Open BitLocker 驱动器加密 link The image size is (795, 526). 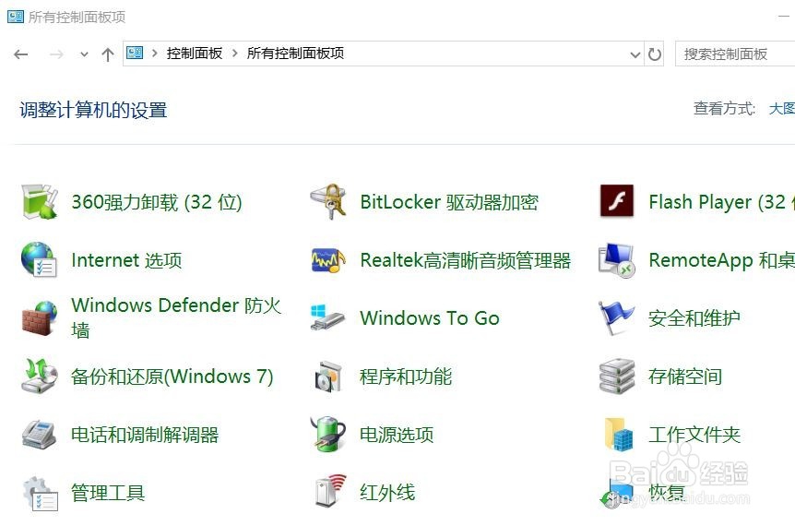coord(449,202)
